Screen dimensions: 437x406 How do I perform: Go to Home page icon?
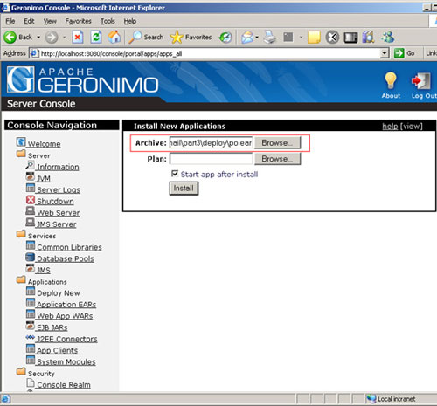(x=114, y=38)
